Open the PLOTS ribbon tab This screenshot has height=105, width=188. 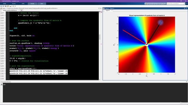[14, 4]
